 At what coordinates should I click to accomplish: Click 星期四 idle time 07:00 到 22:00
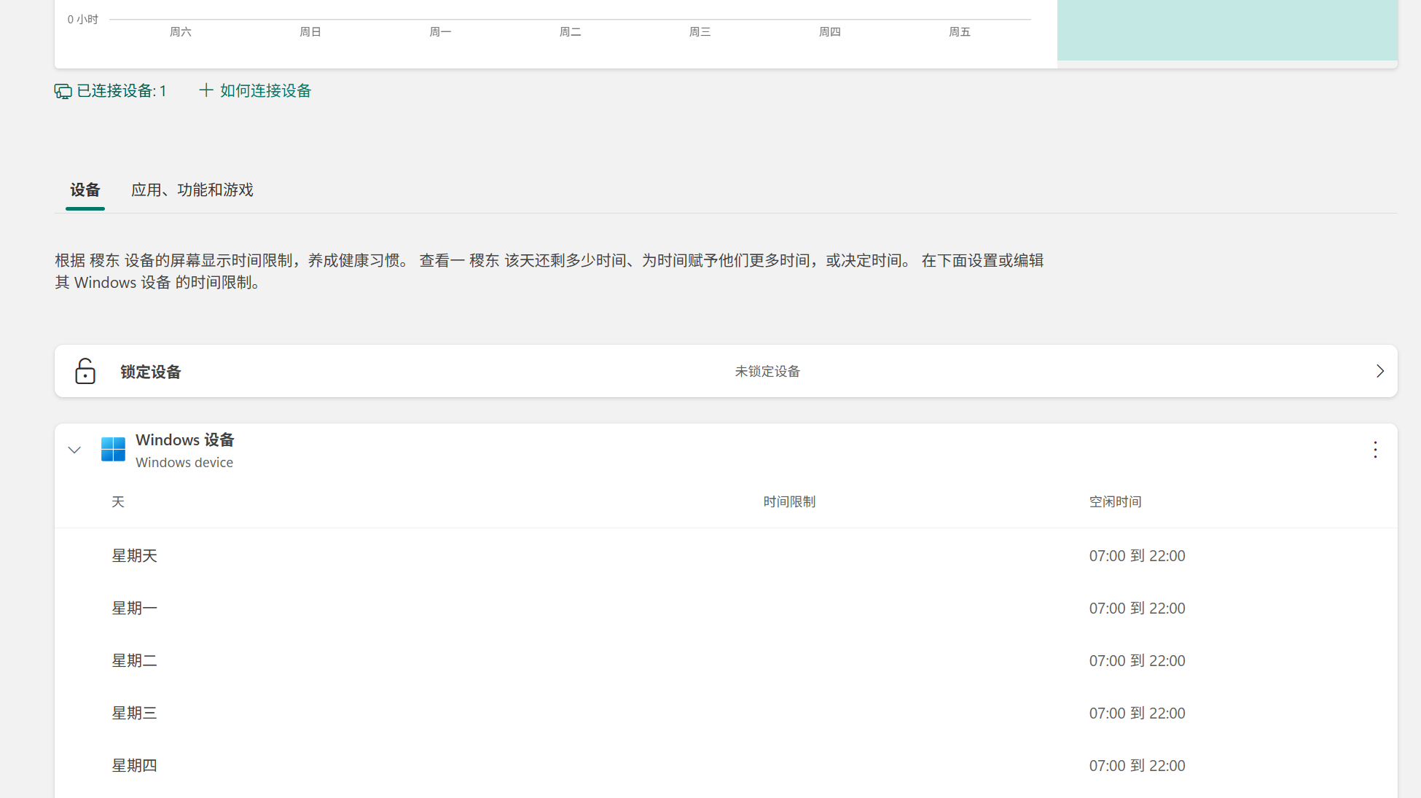[x=1137, y=765]
